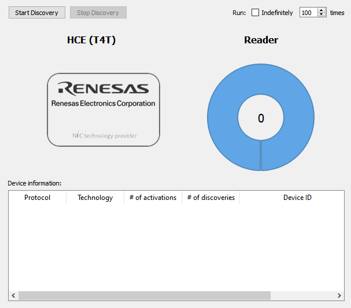This screenshot has width=351, height=308.
Task: Click the Start Discovery button
Action: (x=36, y=13)
